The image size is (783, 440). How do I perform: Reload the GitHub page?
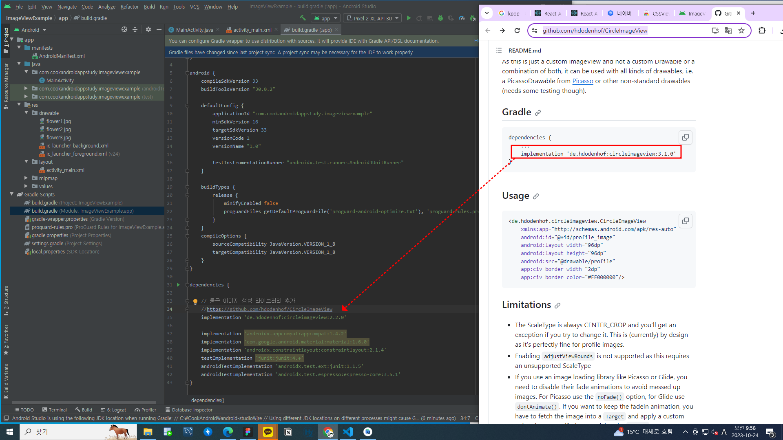pyautogui.click(x=517, y=31)
